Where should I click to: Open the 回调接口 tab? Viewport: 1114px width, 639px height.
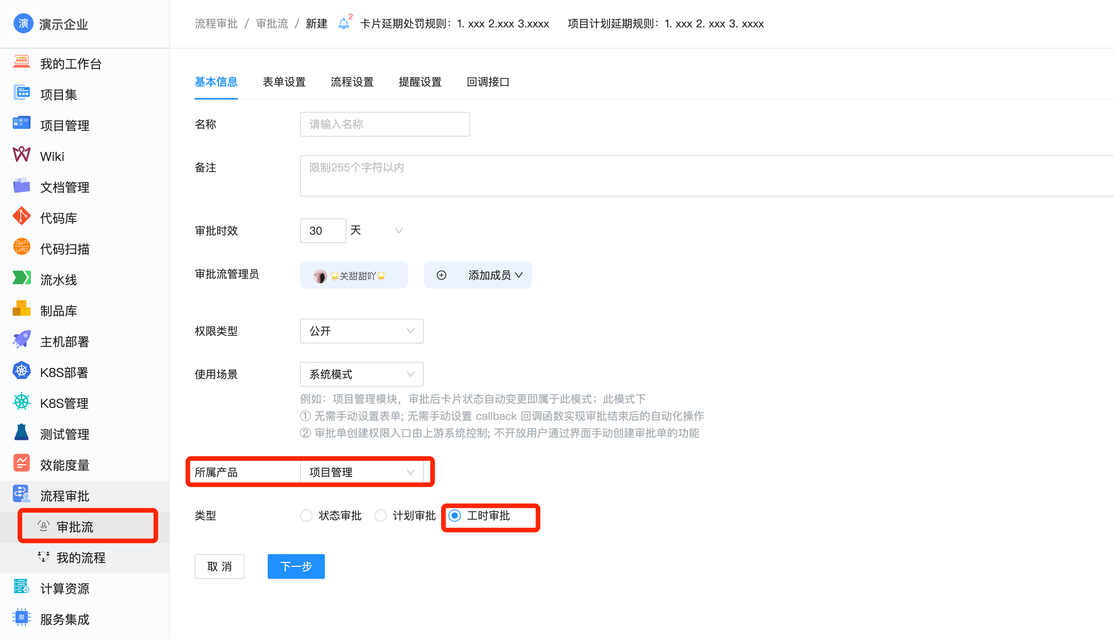click(487, 82)
